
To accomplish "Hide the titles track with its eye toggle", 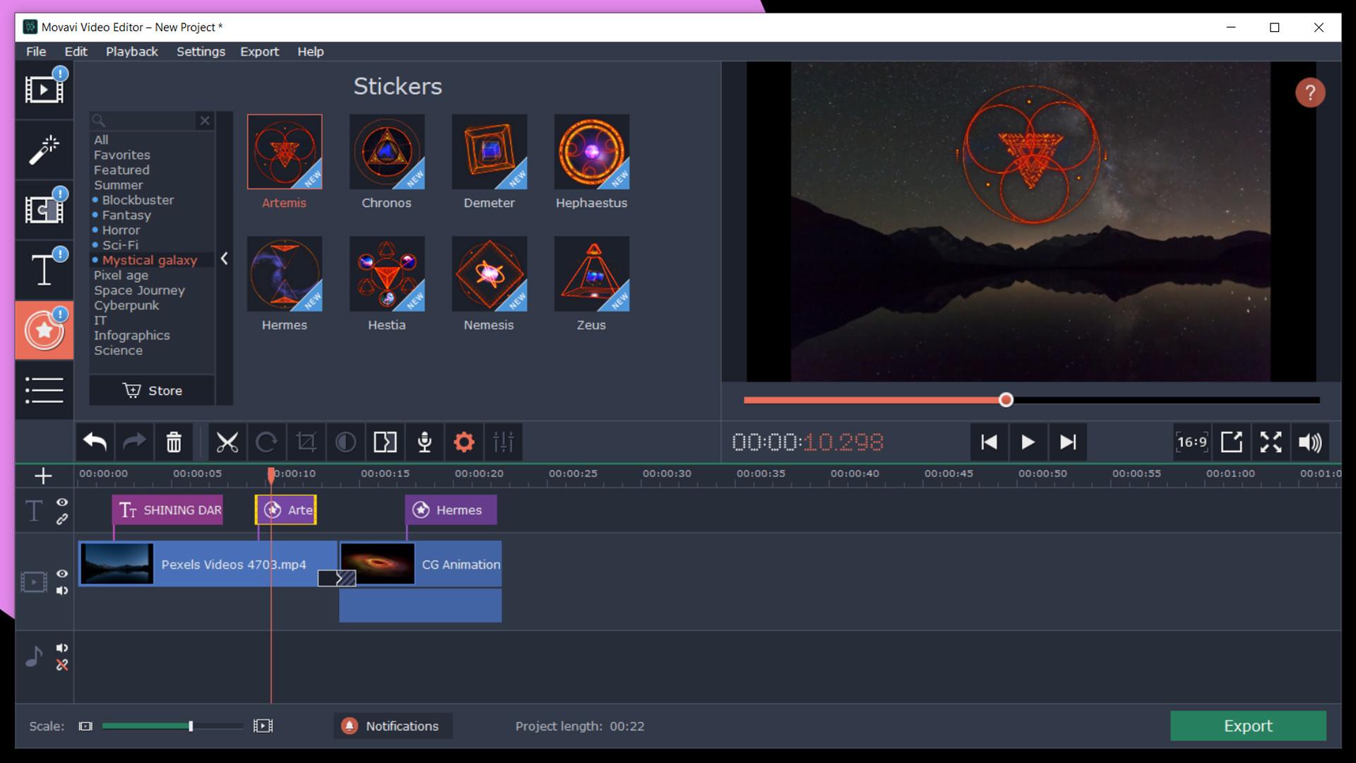I will click(62, 502).
